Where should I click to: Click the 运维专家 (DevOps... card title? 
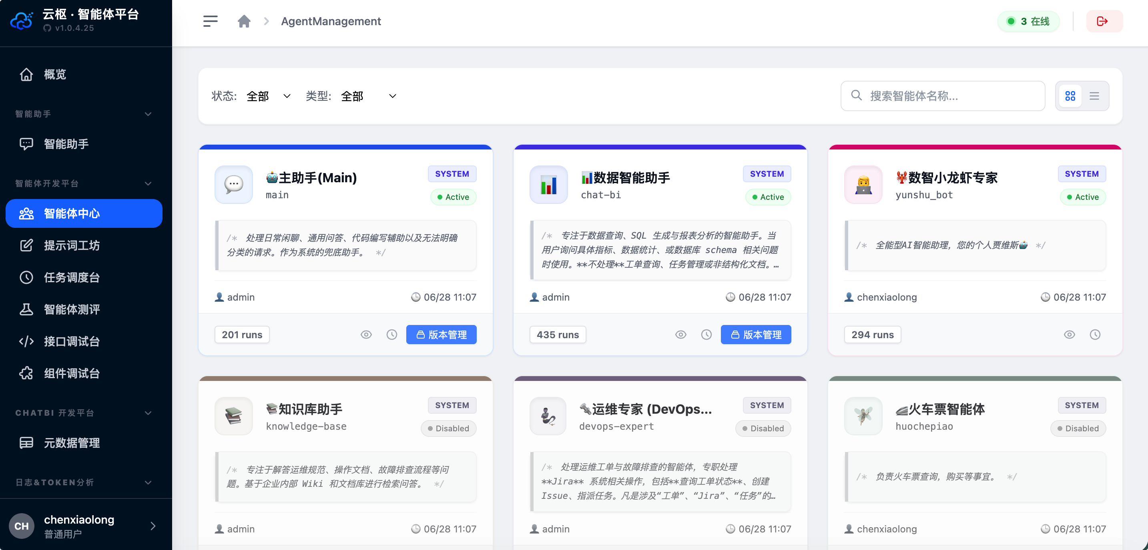[645, 409]
